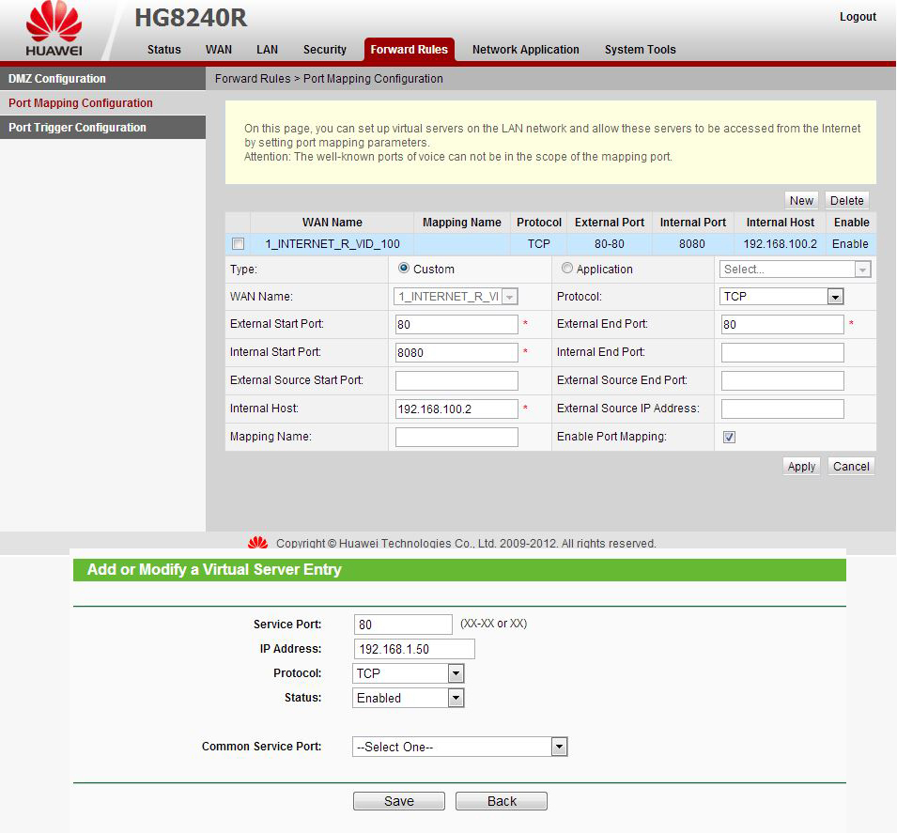This screenshot has width=897, height=833.
Task: Click the Logout link
Action: click(857, 17)
